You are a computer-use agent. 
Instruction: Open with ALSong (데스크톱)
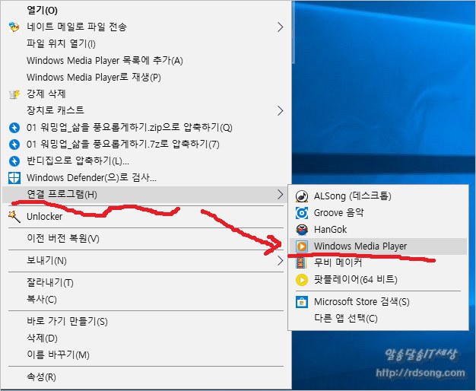378,196
